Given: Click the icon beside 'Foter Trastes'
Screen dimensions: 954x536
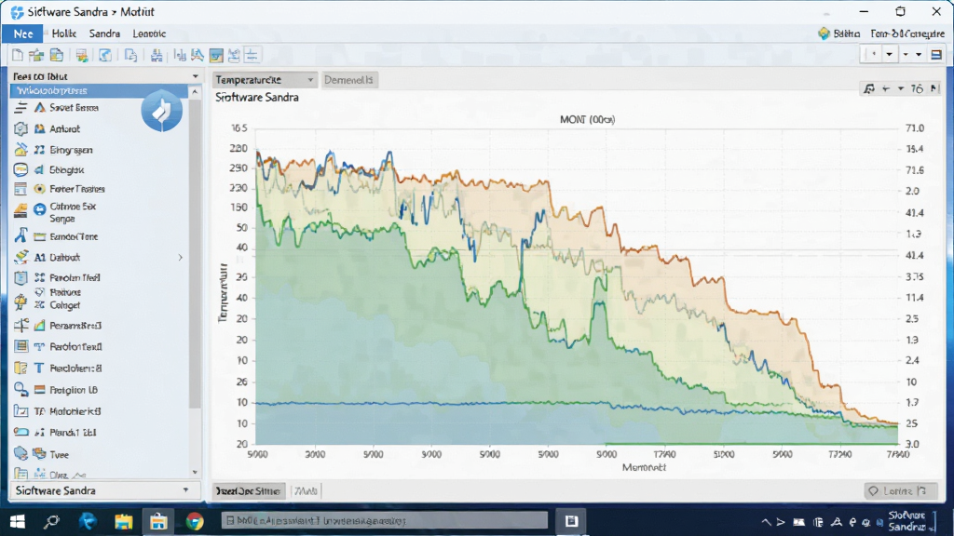Looking at the screenshot, I should (39, 189).
